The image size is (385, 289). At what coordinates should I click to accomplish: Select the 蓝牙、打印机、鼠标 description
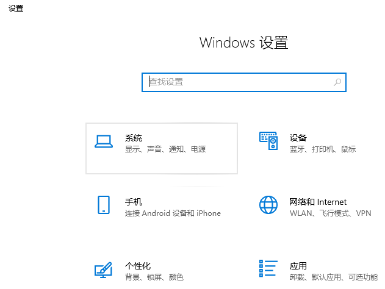323,149
